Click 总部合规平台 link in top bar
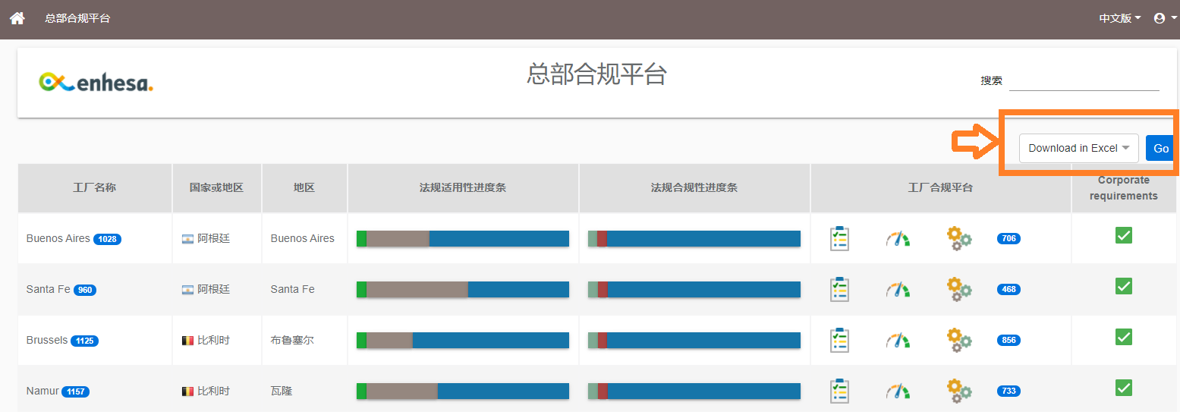 77,18
